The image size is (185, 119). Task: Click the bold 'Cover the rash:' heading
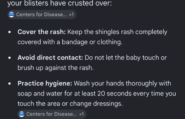tap(41, 32)
